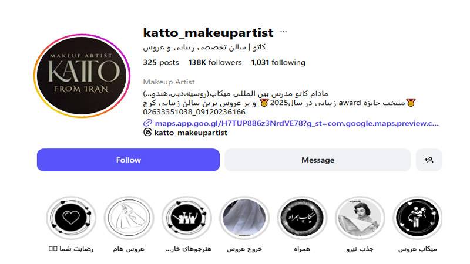Viewport: 470px width, 264px height.
Task: Click the chain link icon before the maps URL
Action: pyautogui.click(x=147, y=123)
